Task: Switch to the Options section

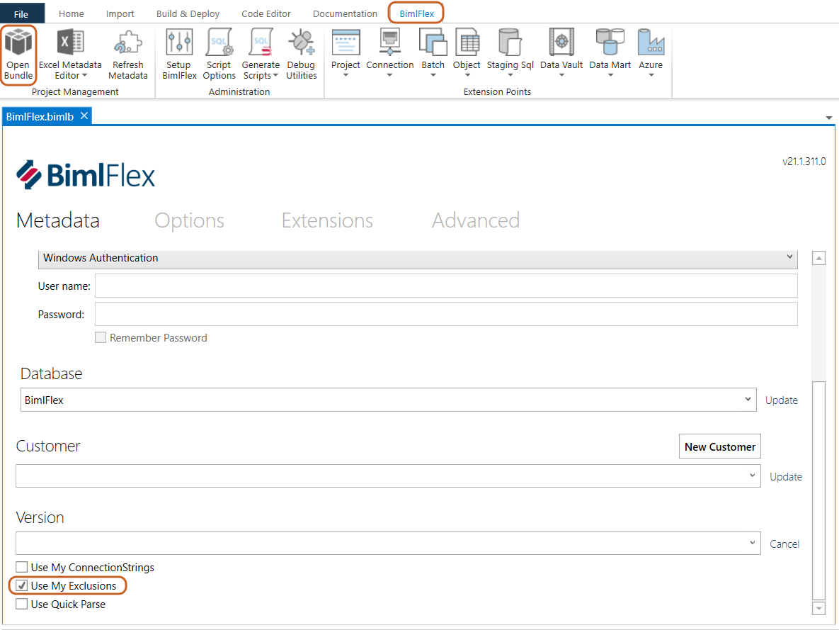Action: (x=190, y=220)
